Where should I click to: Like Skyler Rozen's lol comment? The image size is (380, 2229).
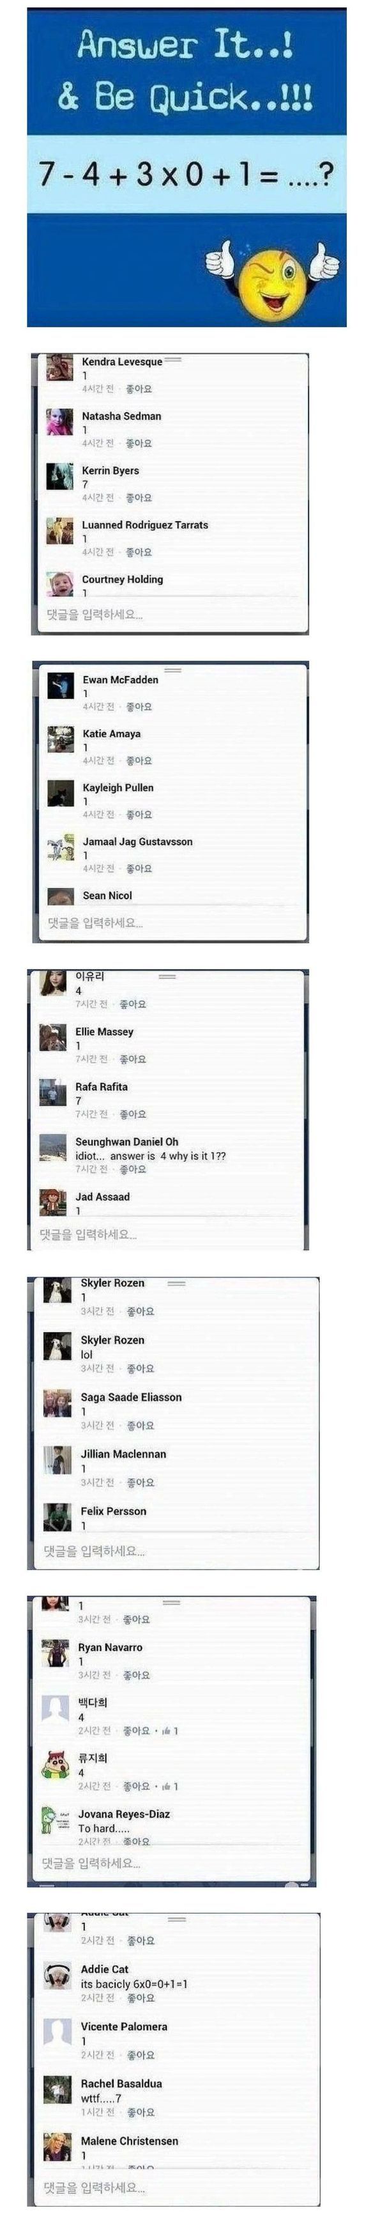tap(140, 1368)
